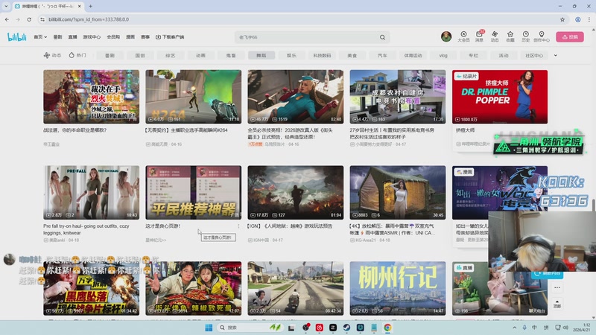This screenshot has width=596, height=335.
Task: Open the 大会员 icon
Action: [463, 36]
